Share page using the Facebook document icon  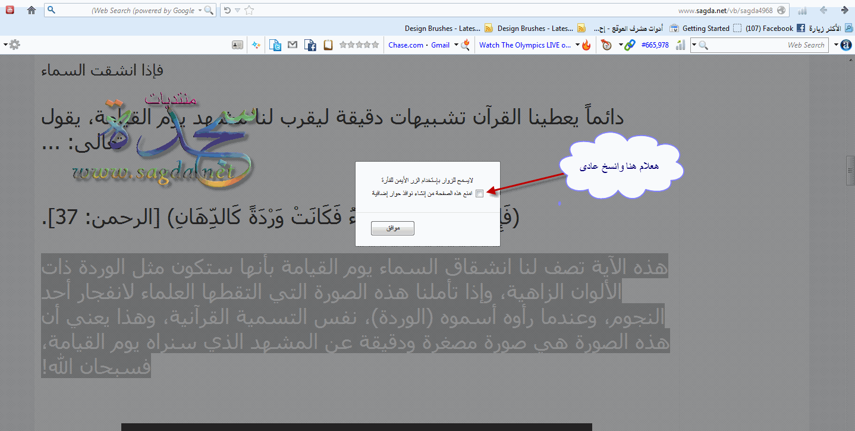(x=310, y=45)
